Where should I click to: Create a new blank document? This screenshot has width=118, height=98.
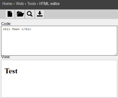coord(10,14)
